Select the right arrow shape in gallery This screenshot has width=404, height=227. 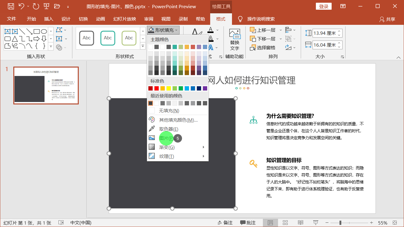coord(37,39)
